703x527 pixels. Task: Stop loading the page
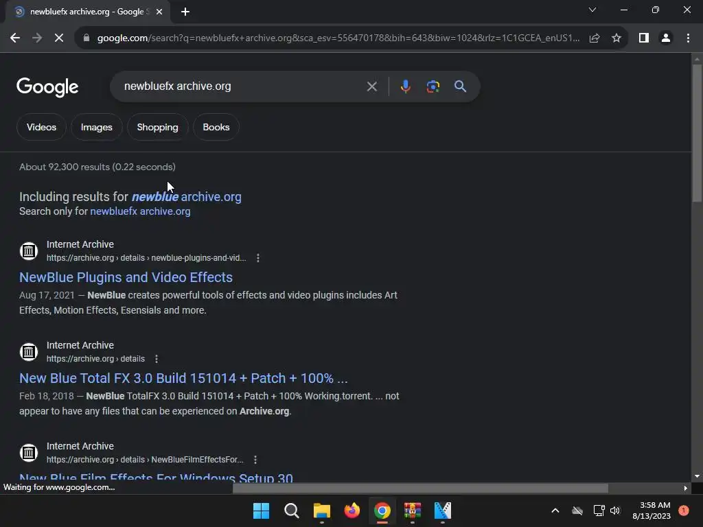click(x=59, y=38)
